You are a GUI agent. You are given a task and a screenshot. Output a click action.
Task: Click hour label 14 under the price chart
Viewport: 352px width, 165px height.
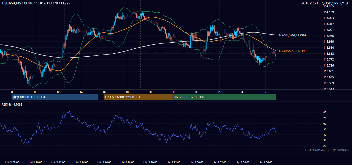coord(81,92)
